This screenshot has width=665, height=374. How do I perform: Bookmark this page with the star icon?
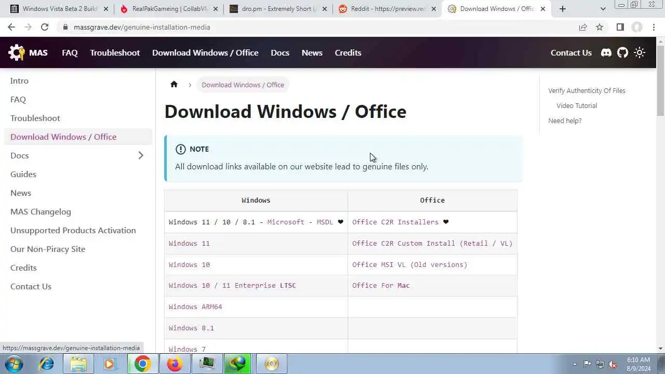pyautogui.click(x=600, y=27)
